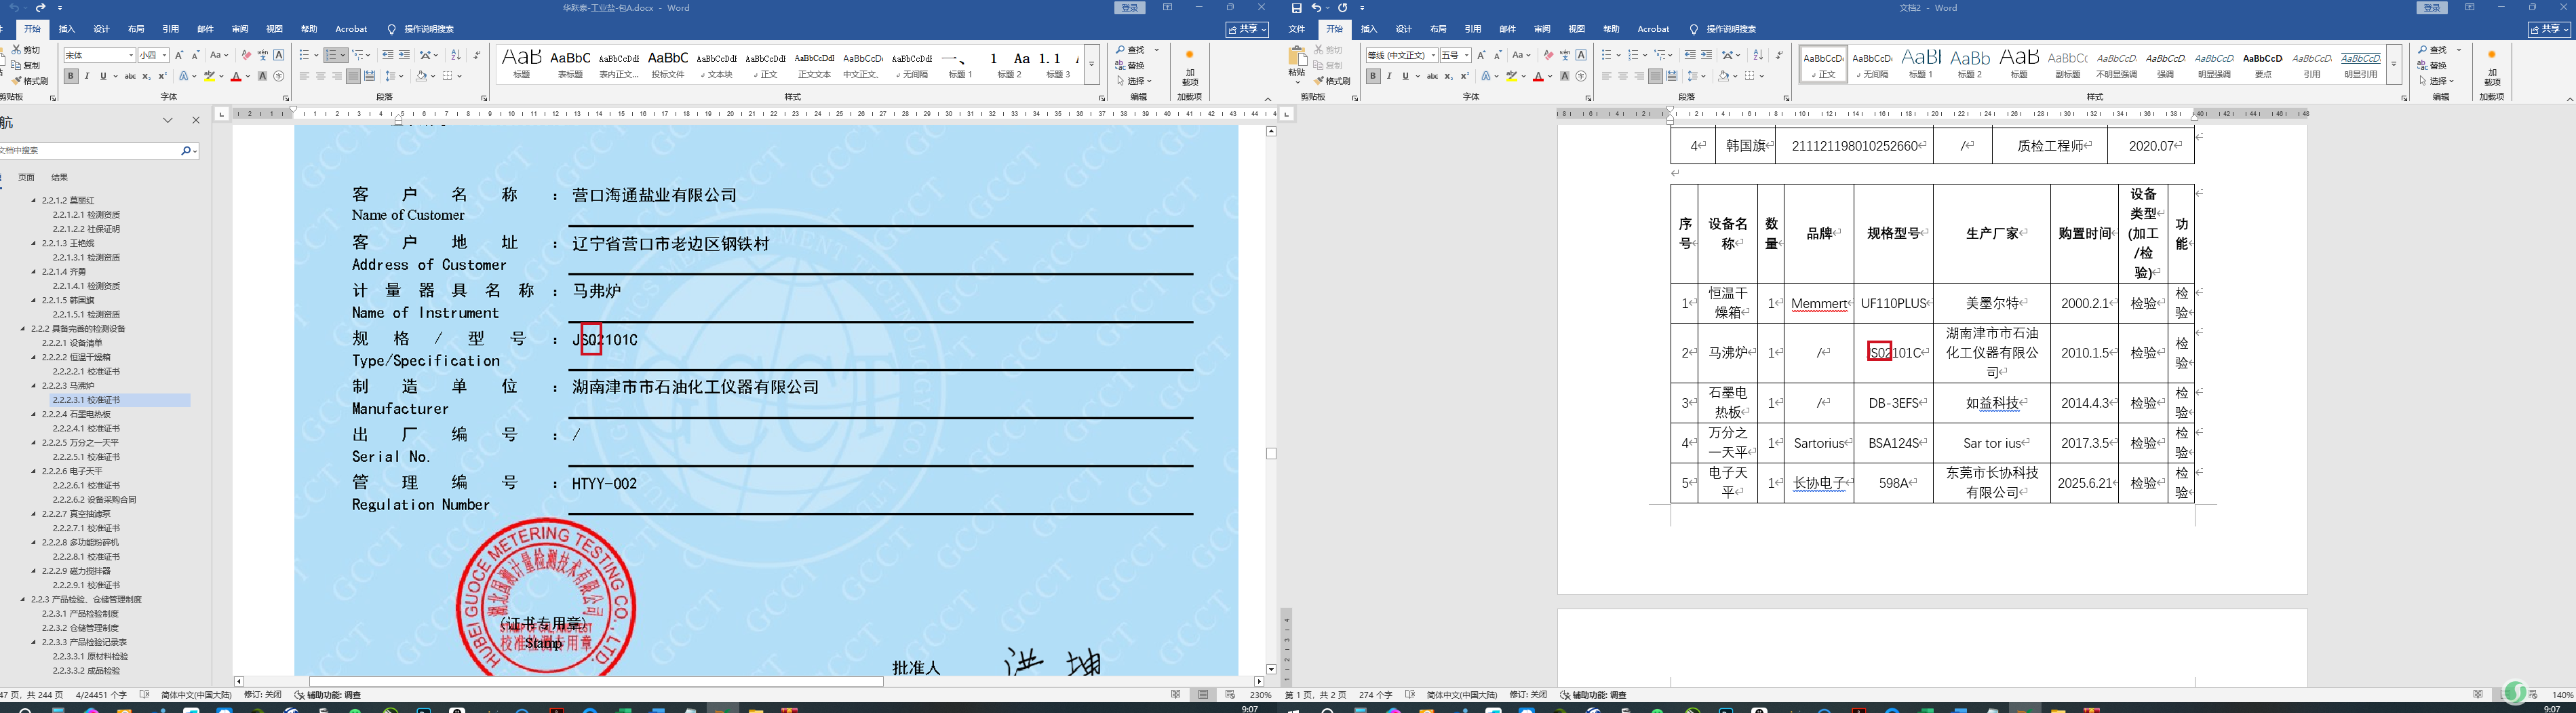The width and height of the screenshot is (2576, 713).
Task: Click the 登录 button in the left Word window
Action: pos(1130,8)
